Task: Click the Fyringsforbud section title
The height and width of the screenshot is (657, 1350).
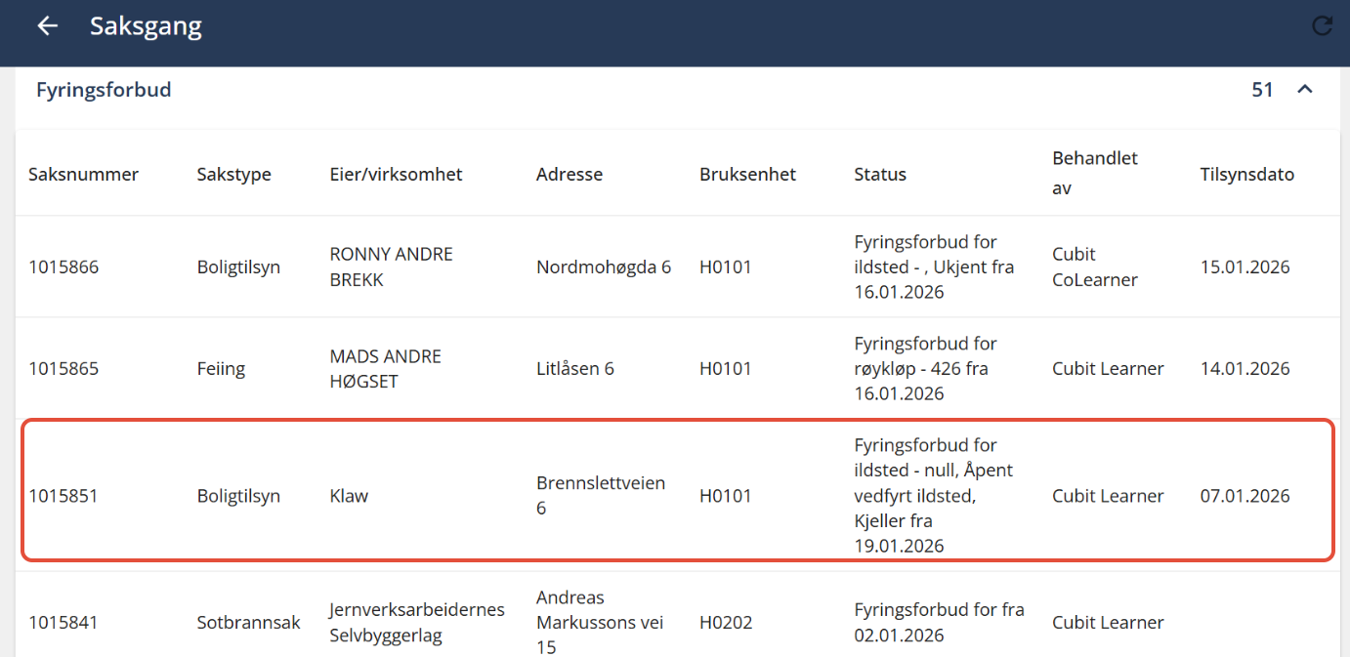Action: click(x=104, y=90)
